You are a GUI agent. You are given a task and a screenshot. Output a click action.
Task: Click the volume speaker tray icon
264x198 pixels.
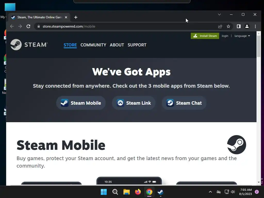click(x=233, y=192)
